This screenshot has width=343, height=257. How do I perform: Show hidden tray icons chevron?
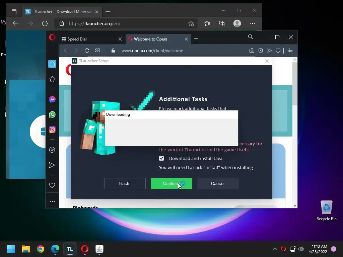pos(275,249)
